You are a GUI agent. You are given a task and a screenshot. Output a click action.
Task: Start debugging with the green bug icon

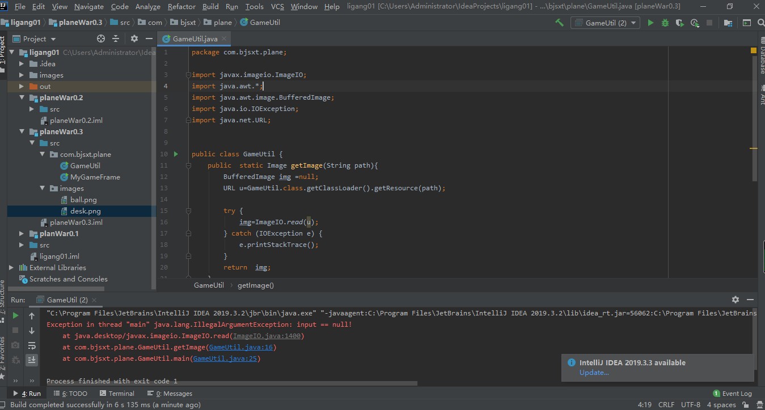(x=665, y=23)
